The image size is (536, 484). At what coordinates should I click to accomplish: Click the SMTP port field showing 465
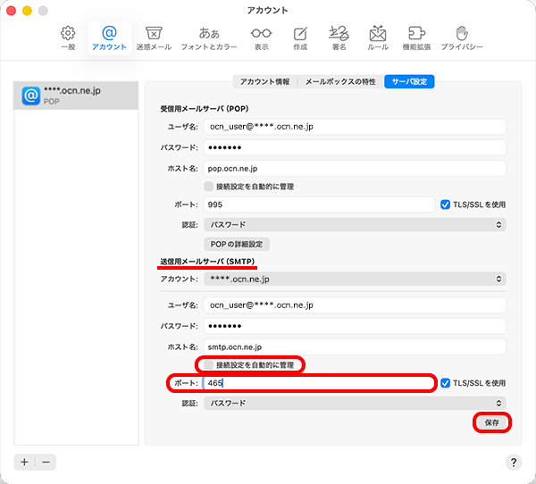coord(317,383)
